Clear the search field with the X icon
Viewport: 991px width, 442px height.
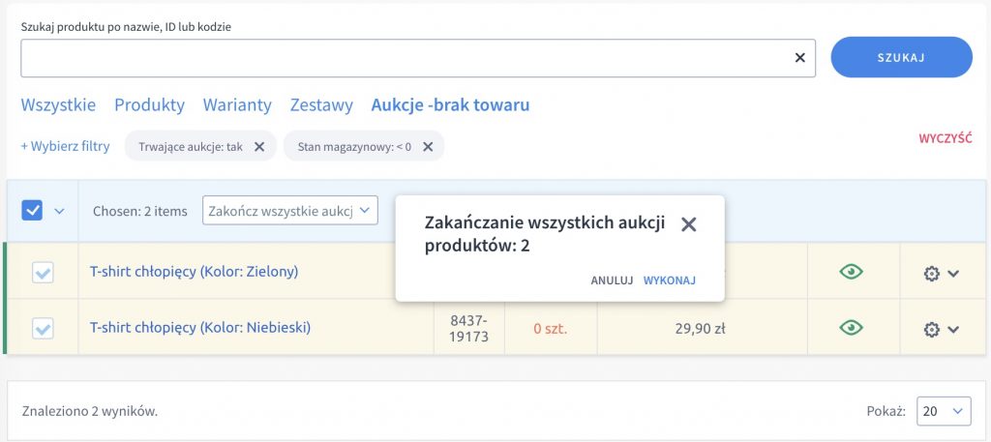coord(799,57)
